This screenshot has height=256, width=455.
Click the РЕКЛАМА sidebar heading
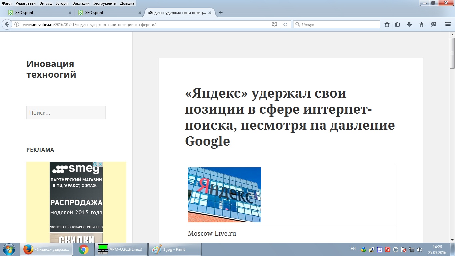[x=40, y=150]
